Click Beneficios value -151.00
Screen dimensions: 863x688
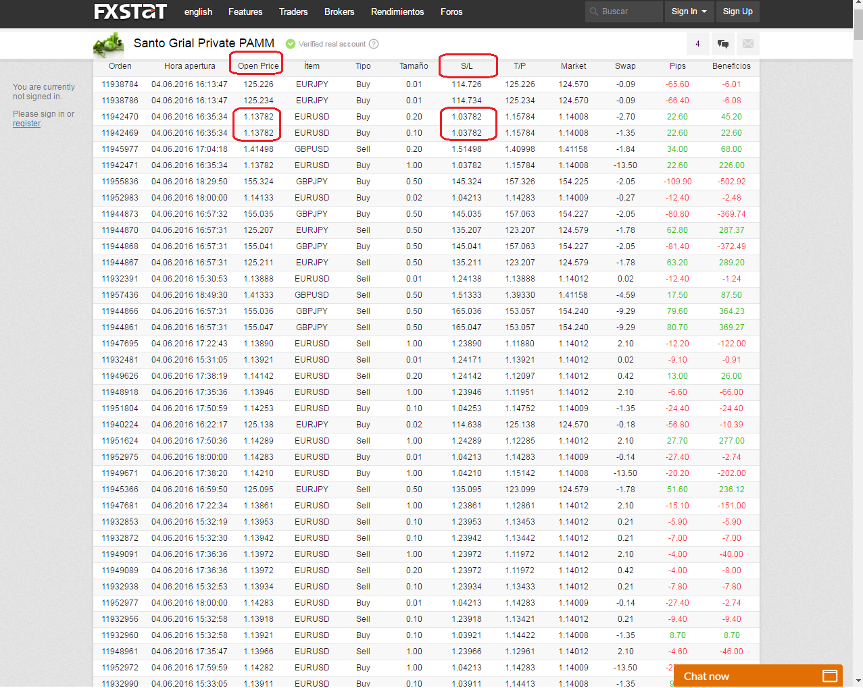(732, 506)
